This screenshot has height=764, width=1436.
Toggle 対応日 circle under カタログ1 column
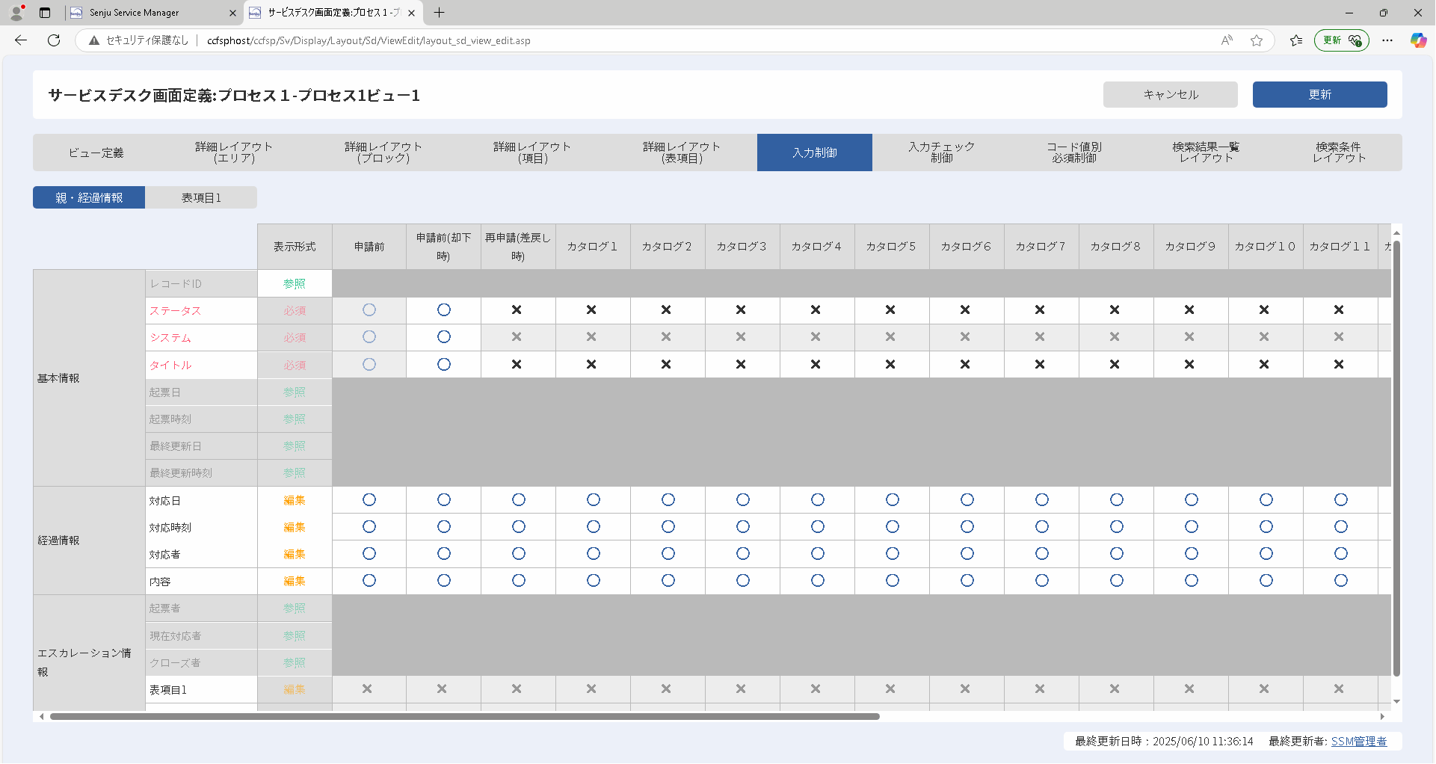594,500
